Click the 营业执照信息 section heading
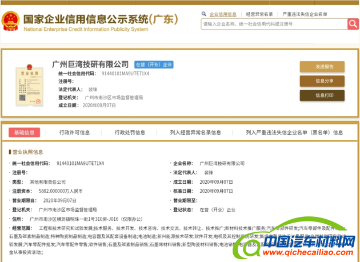Screen dimensions: 360x262 pos(27,152)
